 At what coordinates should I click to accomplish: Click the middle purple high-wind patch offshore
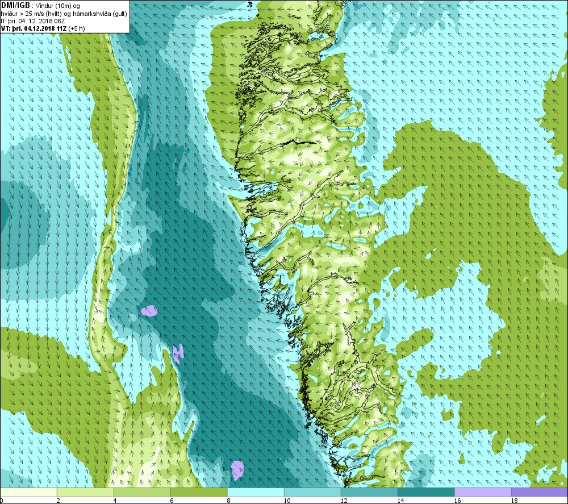(x=178, y=353)
